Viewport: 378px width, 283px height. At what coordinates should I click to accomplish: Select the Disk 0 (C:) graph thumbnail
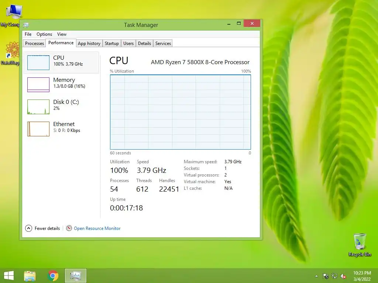point(38,107)
